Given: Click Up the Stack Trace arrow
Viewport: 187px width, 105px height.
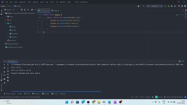Looking at the screenshot, I should pyautogui.click(x=8, y=65).
